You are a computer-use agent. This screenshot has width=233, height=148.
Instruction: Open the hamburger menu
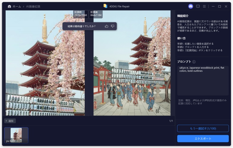tap(204, 7)
